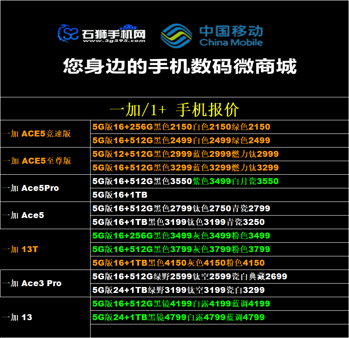The width and height of the screenshot is (349, 338).
Task: Click 一加 13 16+512G row priced 4199
Action: [219, 304]
